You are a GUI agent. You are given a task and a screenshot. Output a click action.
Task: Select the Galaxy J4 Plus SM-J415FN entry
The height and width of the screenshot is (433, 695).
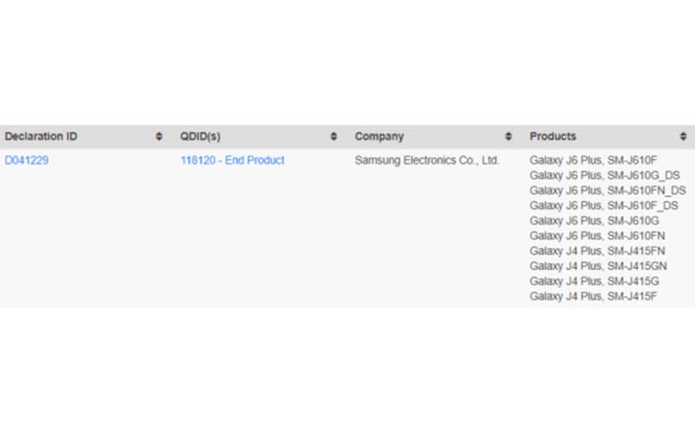point(597,251)
